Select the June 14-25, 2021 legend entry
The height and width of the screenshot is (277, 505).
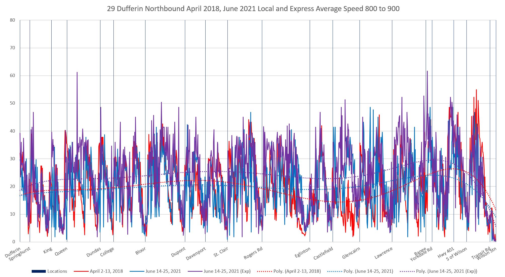pyautogui.click(x=163, y=271)
